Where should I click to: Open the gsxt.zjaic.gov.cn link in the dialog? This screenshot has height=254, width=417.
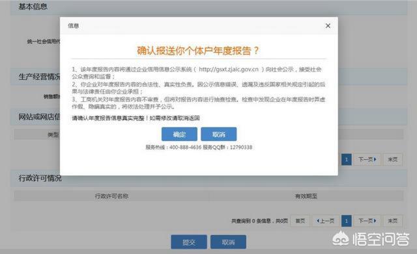[229, 70]
